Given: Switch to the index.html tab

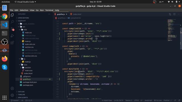Looking at the screenshot, I should [76, 14].
